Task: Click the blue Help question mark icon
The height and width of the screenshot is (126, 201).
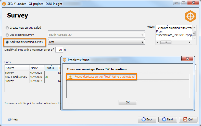Action: pyautogui.click(x=10, y=119)
